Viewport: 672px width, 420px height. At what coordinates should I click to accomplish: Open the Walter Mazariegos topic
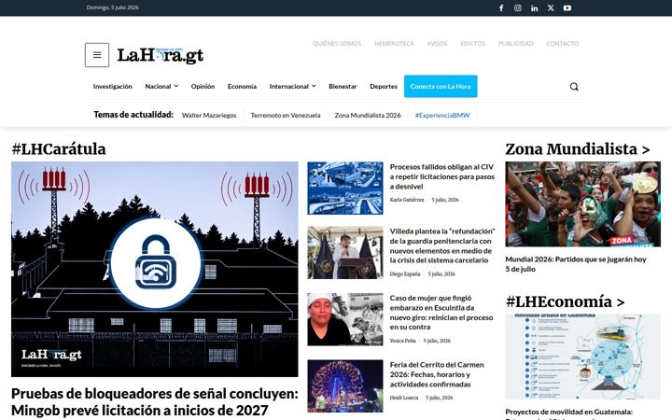pos(209,116)
